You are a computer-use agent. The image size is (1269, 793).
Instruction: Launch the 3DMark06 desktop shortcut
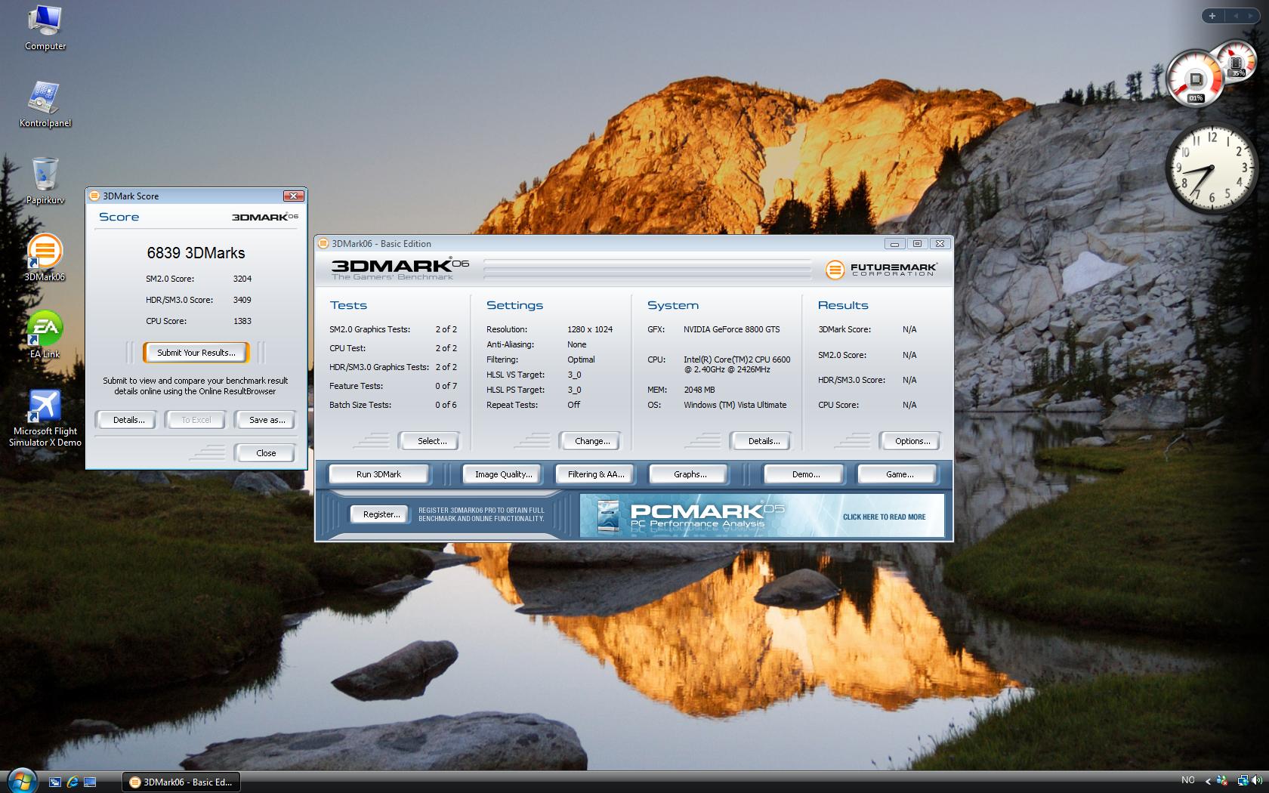click(45, 258)
